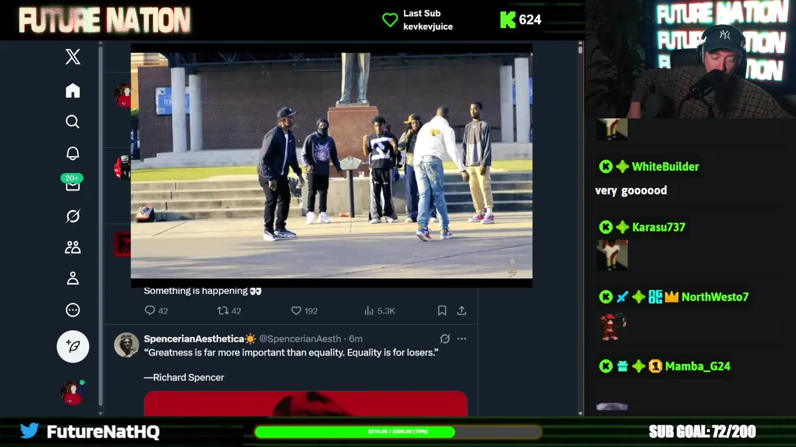The height and width of the screenshot is (447, 796).
Task: Open the Grok slash icon in sidebar
Action: (73, 216)
